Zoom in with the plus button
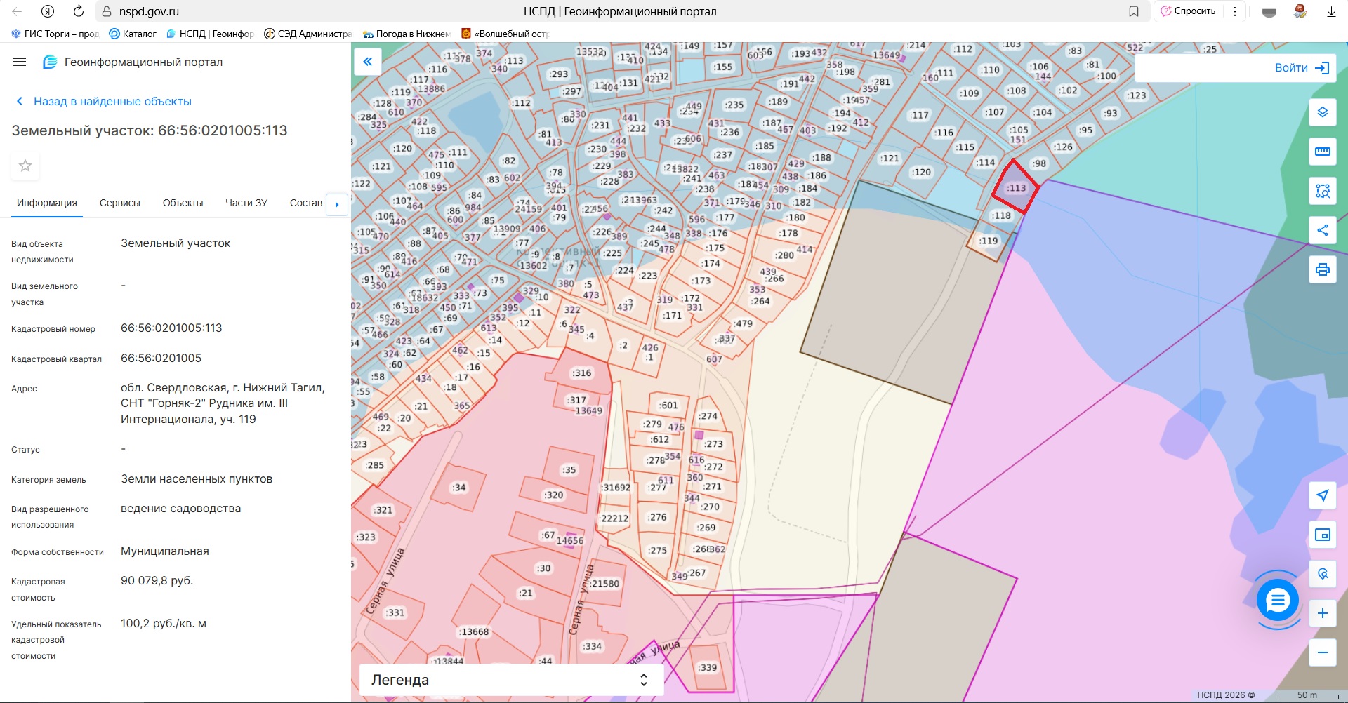Image resolution: width=1348 pixels, height=703 pixels. click(1322, 613)
